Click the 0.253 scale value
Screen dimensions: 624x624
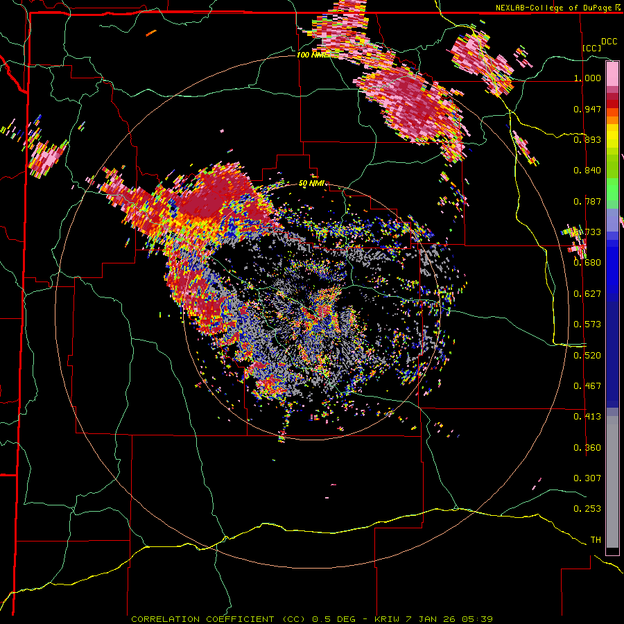click(x=587, y=509)
